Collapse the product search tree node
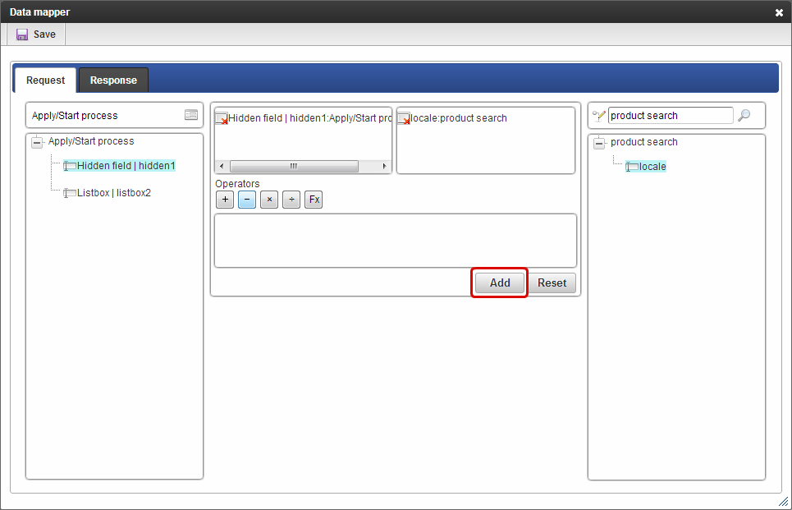This screenshot has width=792, height=510. (599, 143)
